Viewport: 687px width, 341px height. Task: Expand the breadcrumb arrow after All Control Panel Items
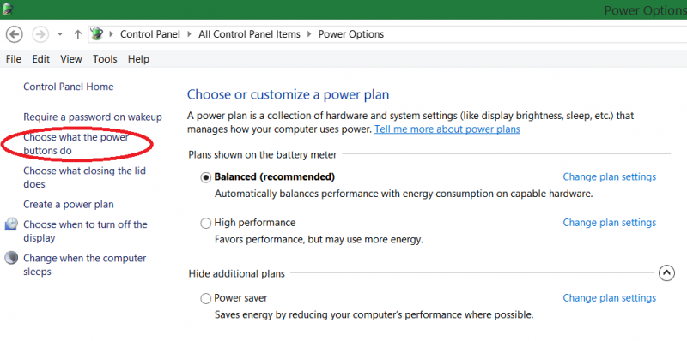[309, 34]
